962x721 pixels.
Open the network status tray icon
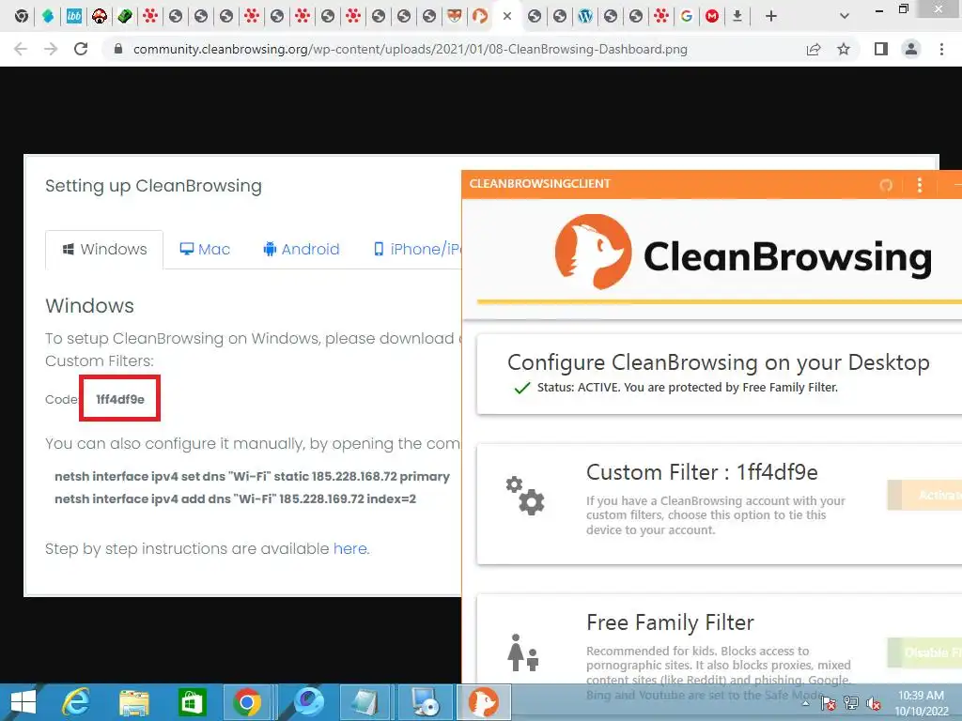pyautogui.click(x=851, y=703)
